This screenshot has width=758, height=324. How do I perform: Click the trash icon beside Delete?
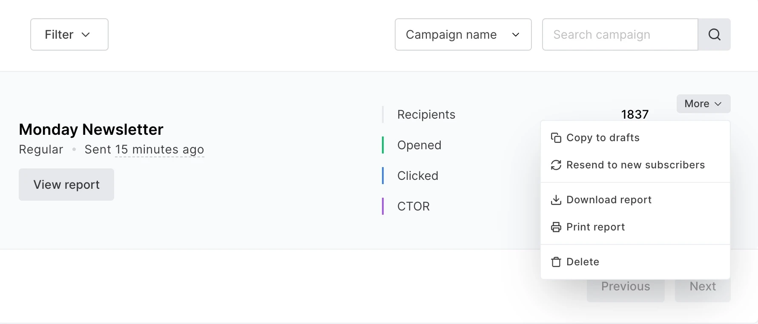[556, 262]
